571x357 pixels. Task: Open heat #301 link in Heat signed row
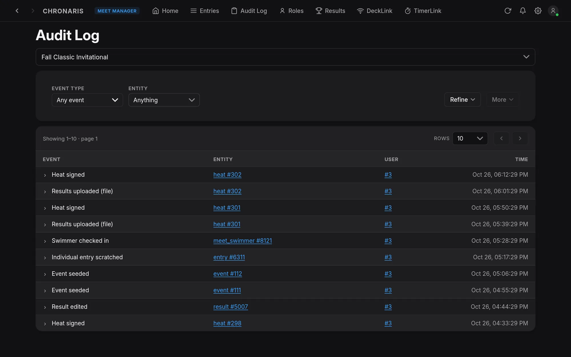(x=227, y=208)
